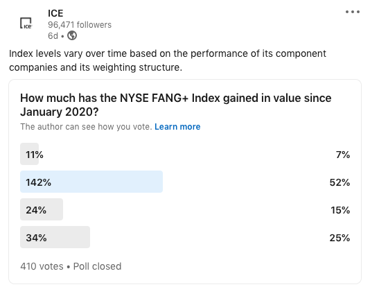Viewport: 370px width, 287px height.
Task: Click the NYSE FANG+ poll question heading
Action: click(175, 105)
